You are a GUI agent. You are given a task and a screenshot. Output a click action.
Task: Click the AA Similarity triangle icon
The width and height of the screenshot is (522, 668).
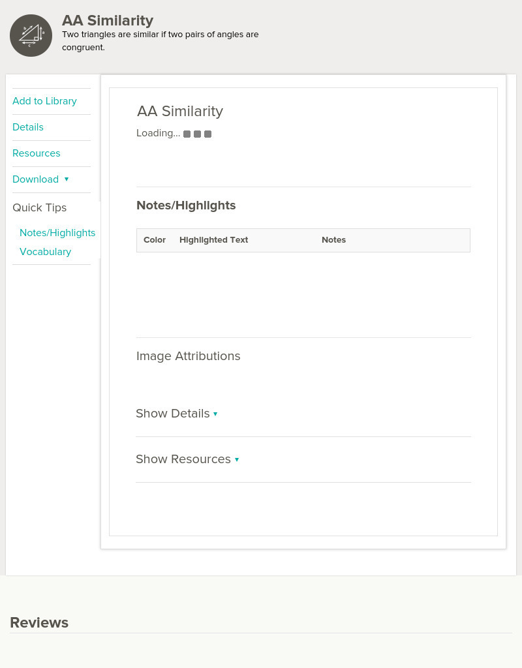coord(31,35)
